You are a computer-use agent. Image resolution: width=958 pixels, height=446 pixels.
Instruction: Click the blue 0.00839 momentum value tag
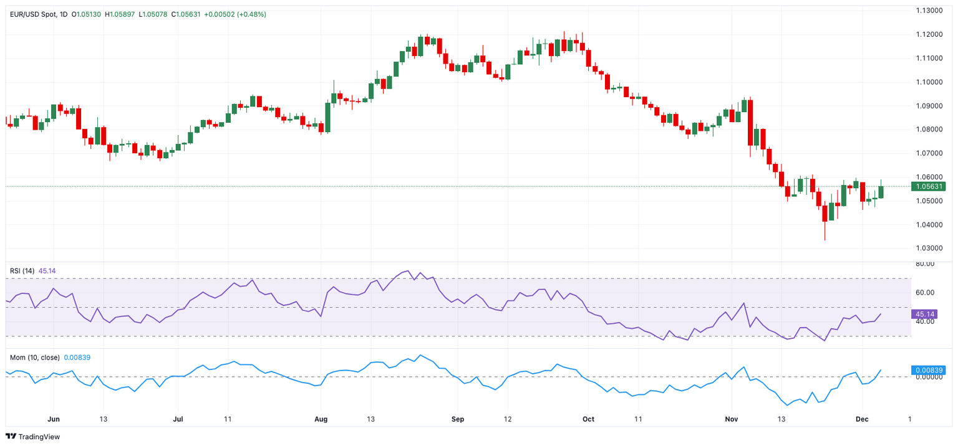coord(929,370)
